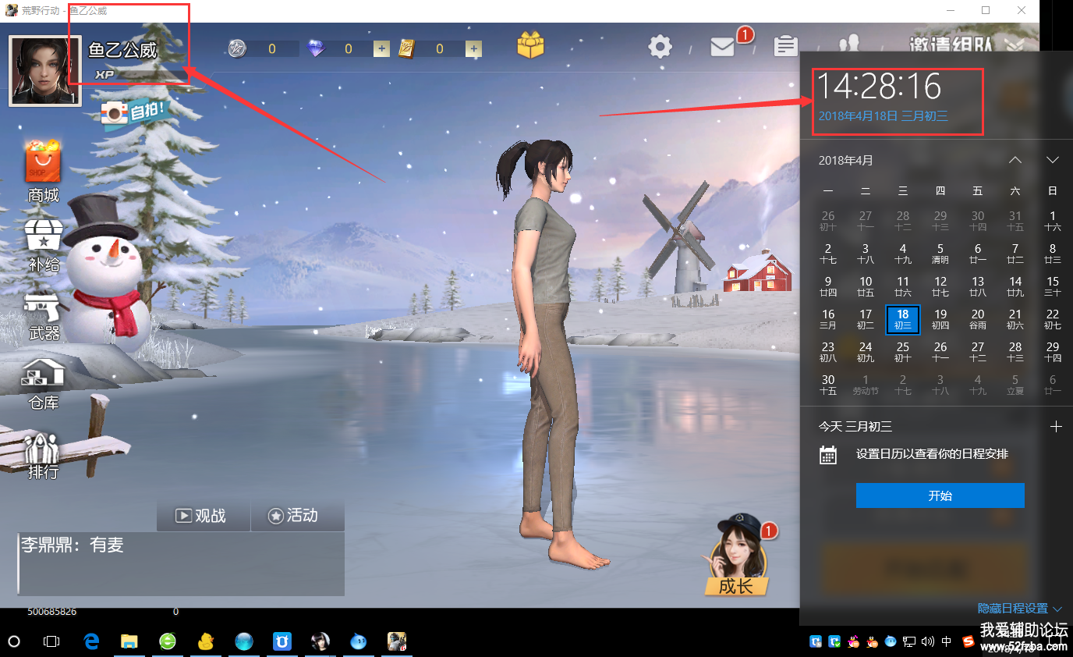The width and height of the screenshot is (1073, 657).
Task: Open the 排行 rankings
Action: point(44,456)
